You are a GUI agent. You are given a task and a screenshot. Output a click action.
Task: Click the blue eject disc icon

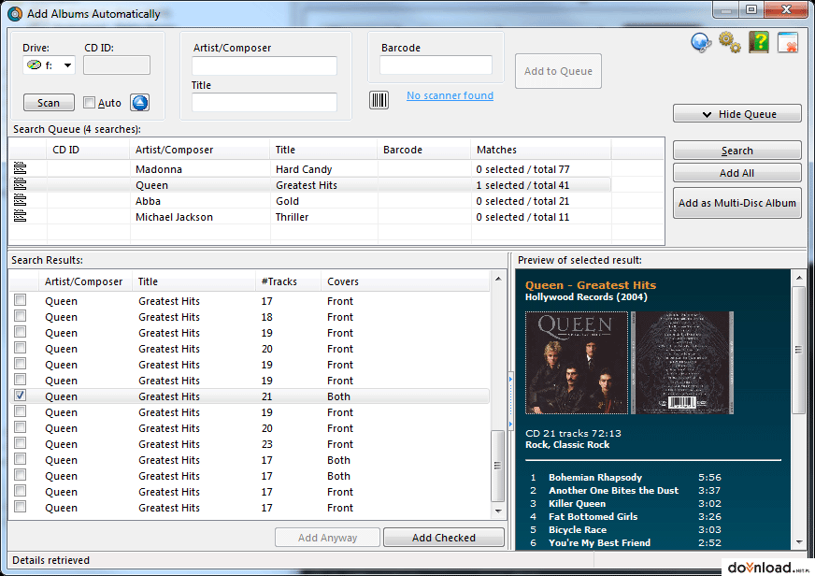click(x=139, y=103)
